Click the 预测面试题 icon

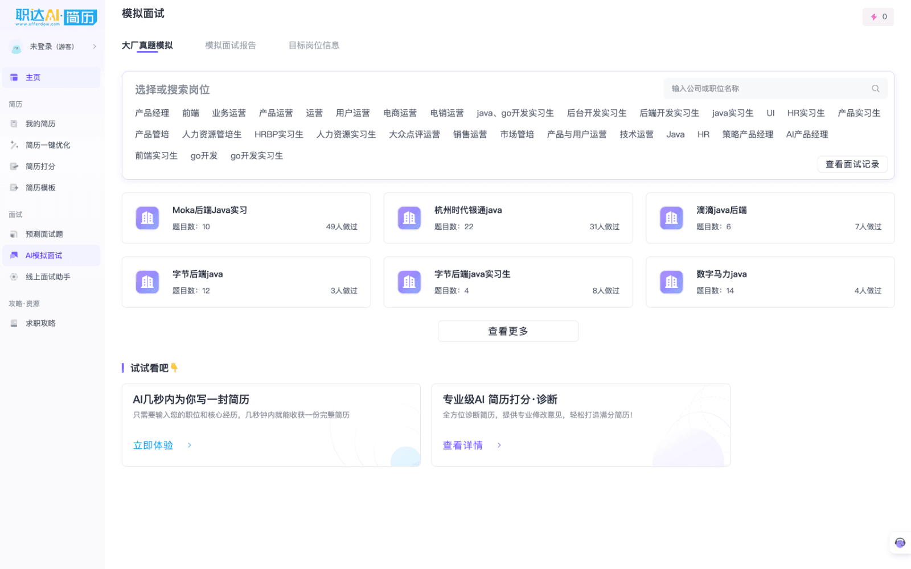point(14,234)
